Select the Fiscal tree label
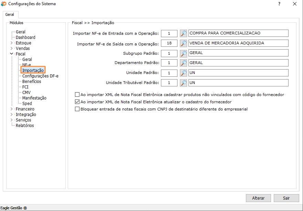This screenshot has width=303, height=211. [21, 54]
